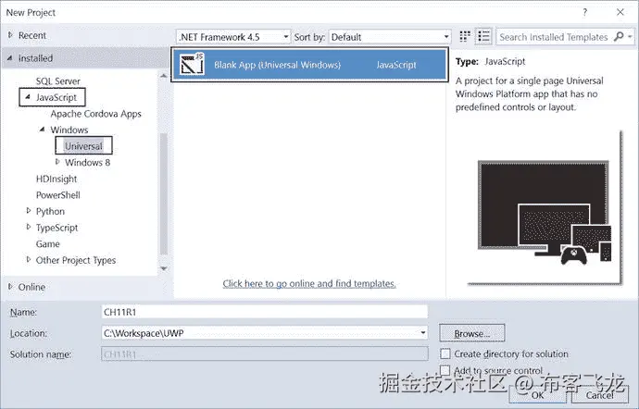Screen dimensions: 639x409
Task: Select HDInsight in the tree
Action: pyautogui.click(x=56, y=179)
